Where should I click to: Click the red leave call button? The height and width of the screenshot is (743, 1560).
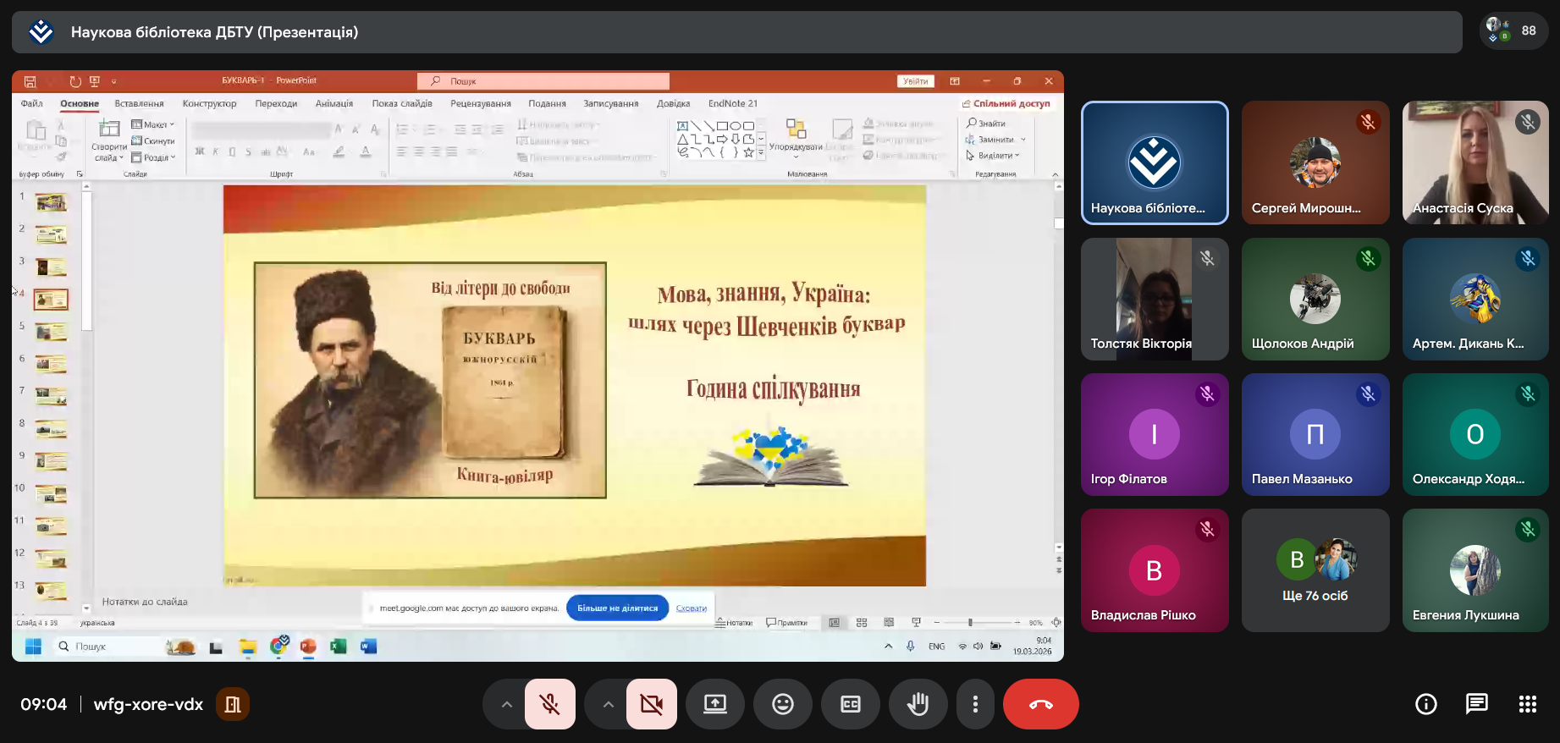(x=1040, y=704)
